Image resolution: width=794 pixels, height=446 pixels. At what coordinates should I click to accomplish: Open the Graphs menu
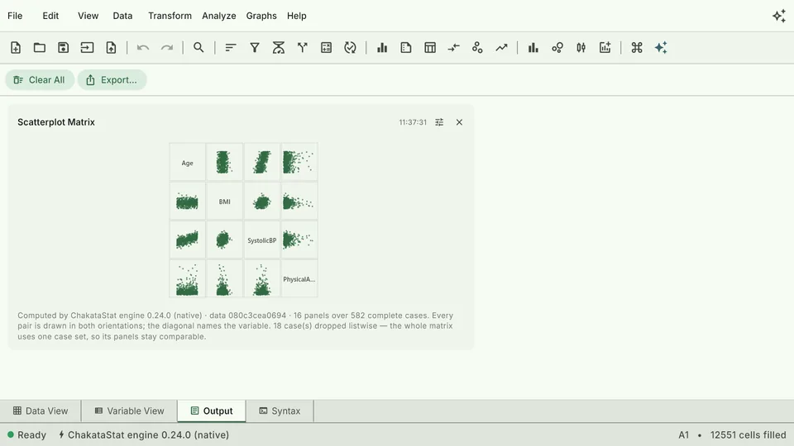[x=261, y=16]
